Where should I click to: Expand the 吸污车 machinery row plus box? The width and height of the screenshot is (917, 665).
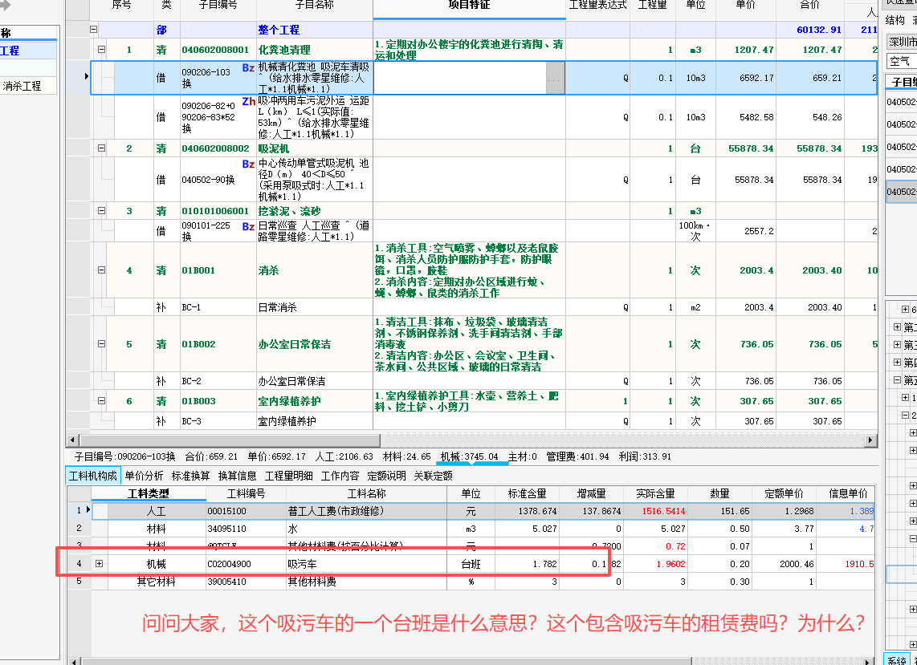click(99, 562)
